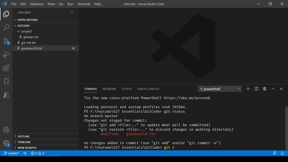Open the View menu
The image size is (288, 162).
[51, 4]
